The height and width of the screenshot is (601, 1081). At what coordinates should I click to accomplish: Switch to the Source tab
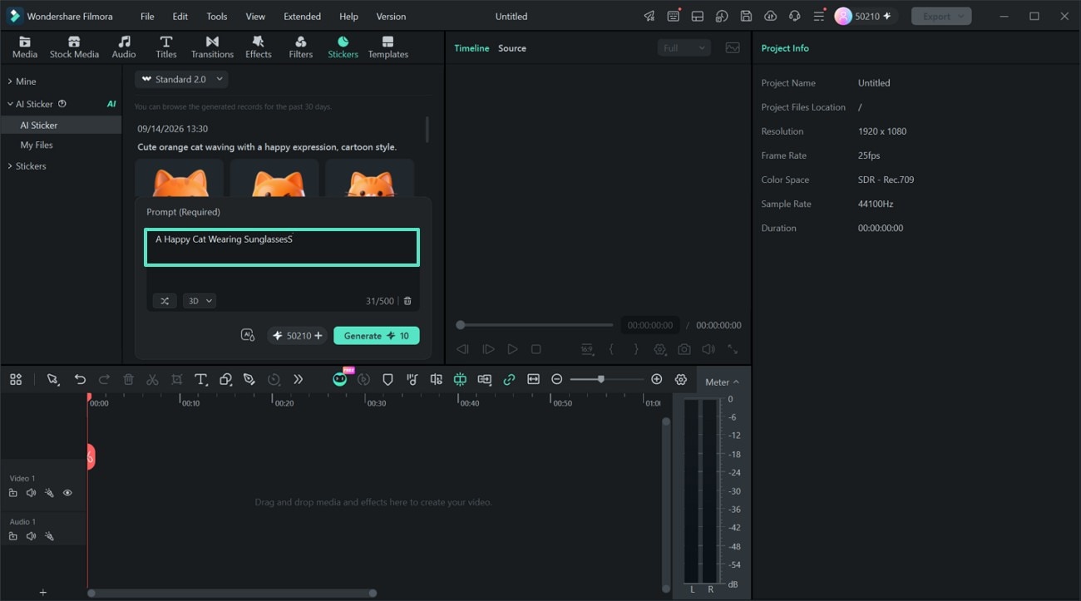512,48
